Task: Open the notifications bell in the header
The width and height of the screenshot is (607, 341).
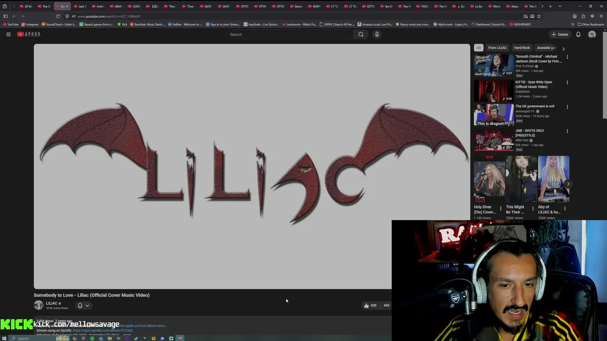Action: (578, 34)
